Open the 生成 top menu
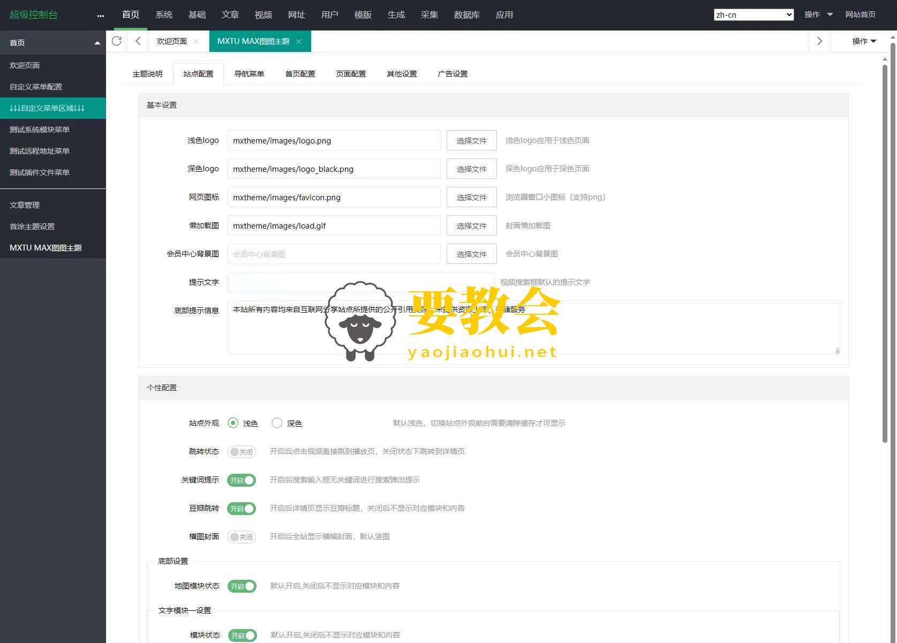Viewport: 897px width, 643px height. 396,15
